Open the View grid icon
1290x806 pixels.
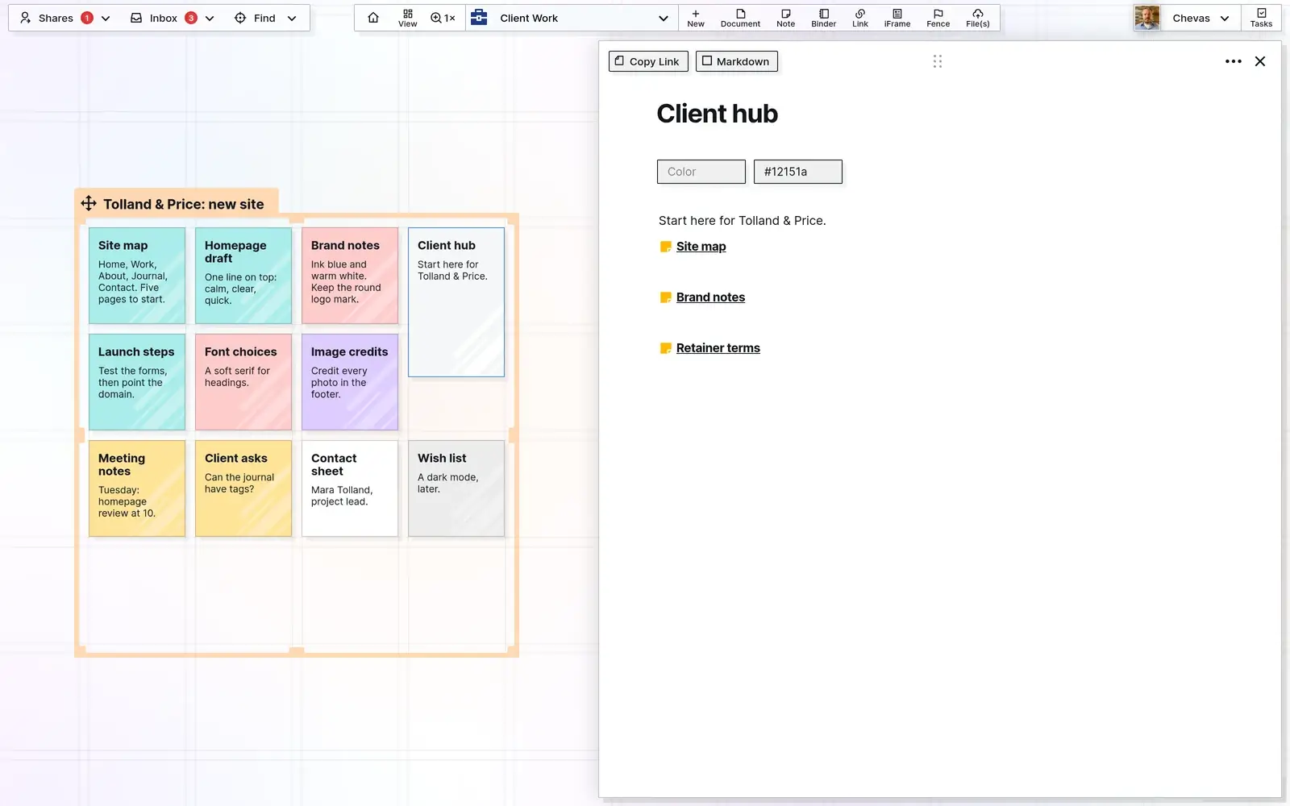click(408, 18)
